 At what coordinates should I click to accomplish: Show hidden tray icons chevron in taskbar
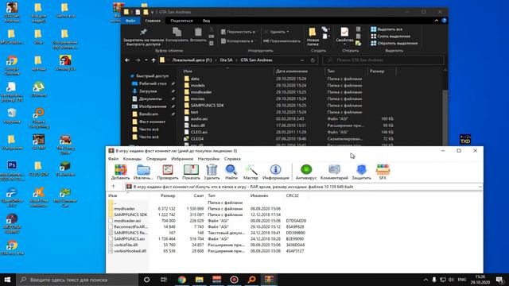[425, 280]
